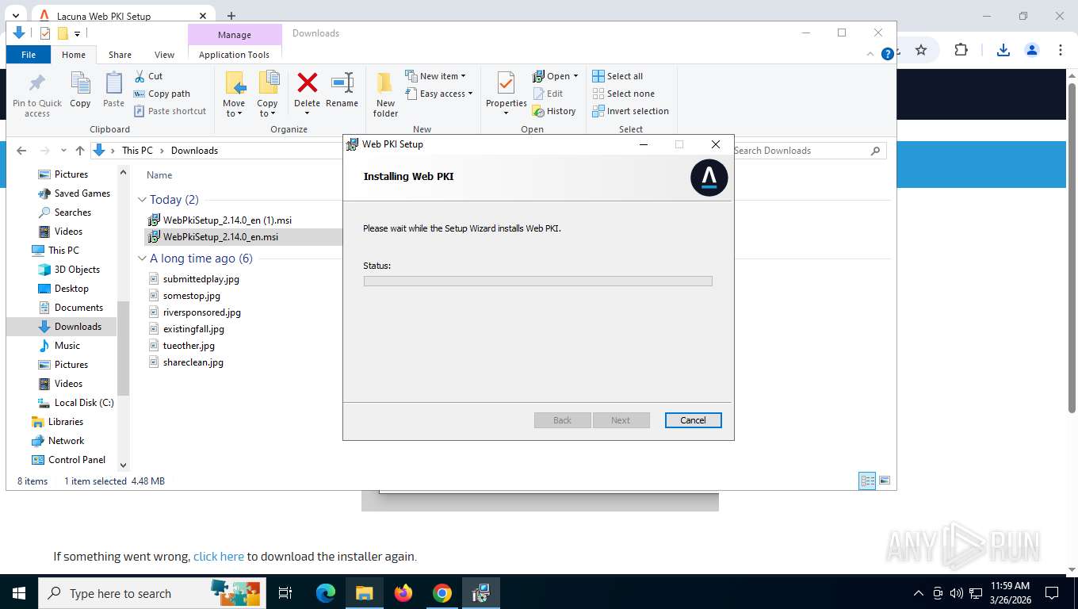Click the Search Downloads field
The width and height of the screenshot is (1078, 609).
pos(807,151)
